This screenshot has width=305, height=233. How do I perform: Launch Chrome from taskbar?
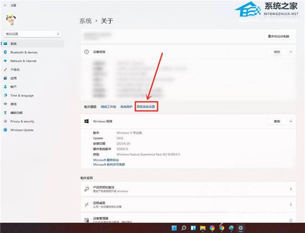[x=221, y=228]
